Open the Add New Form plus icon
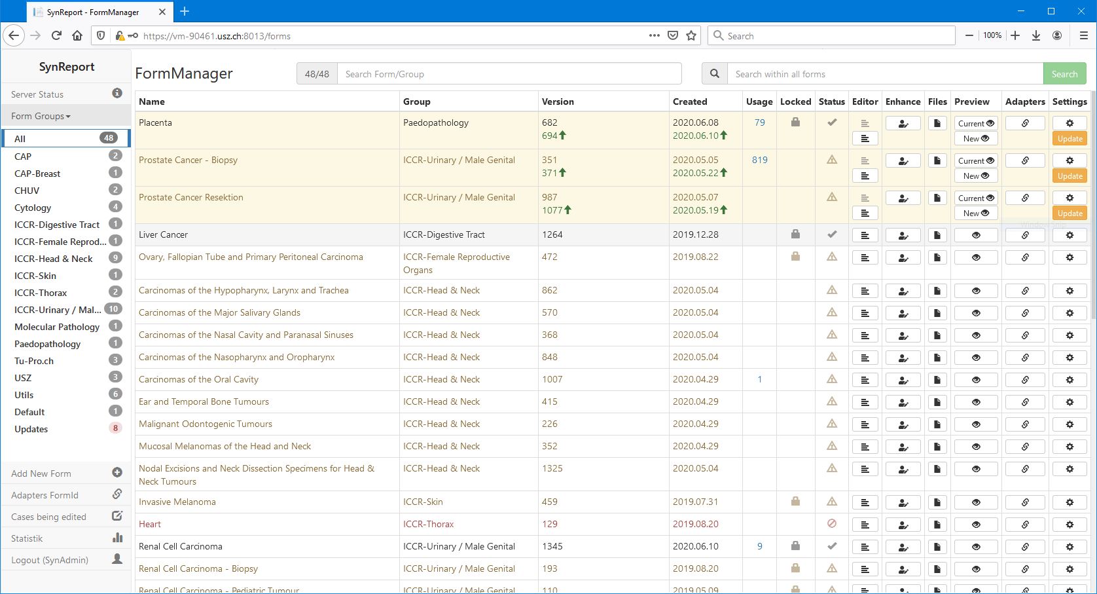 (x=117, y=472)
